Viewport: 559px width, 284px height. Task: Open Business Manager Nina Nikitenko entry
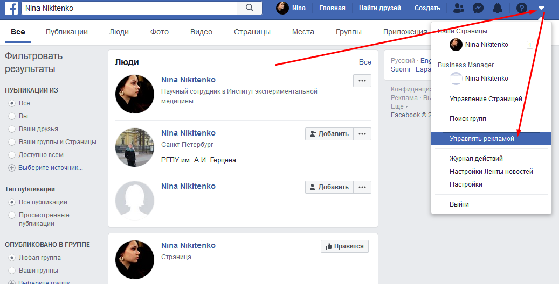486,79
